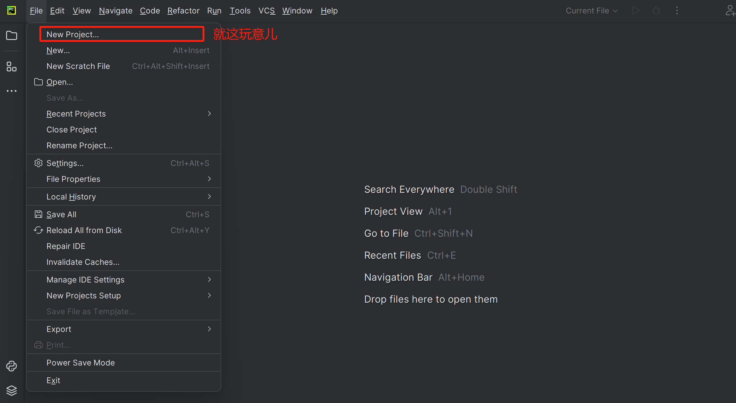Click the PyCharm logo icon
736x403 pixels.
coord(12,10)
